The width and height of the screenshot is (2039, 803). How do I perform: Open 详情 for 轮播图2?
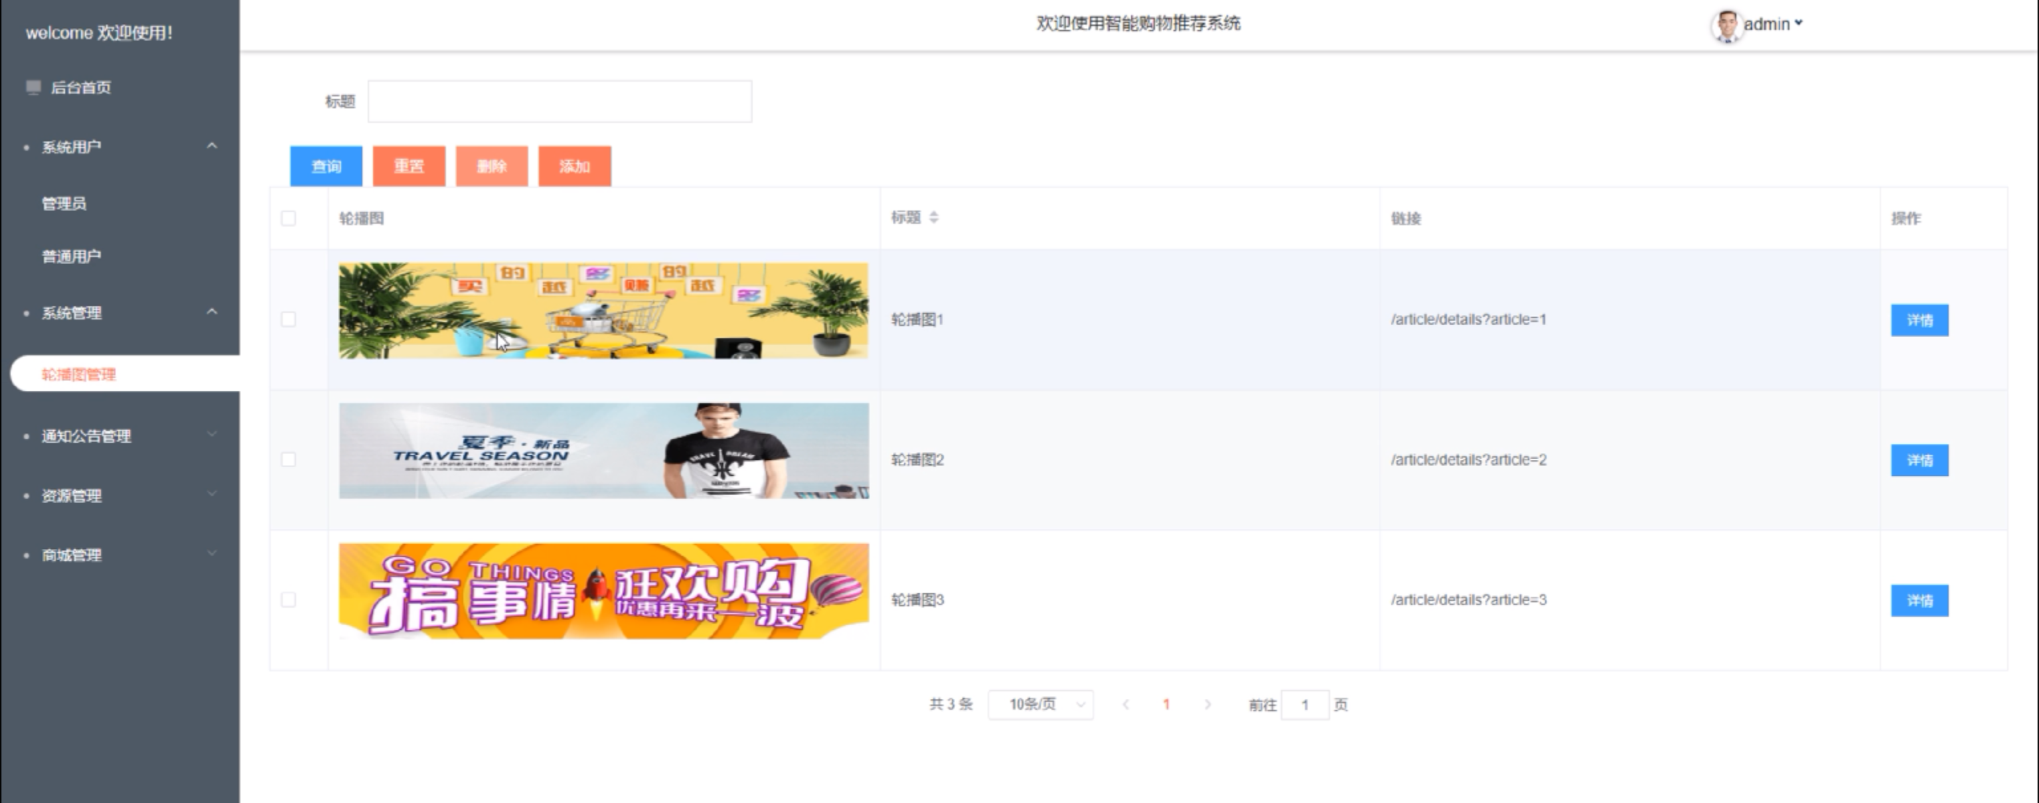[1920, 460]
